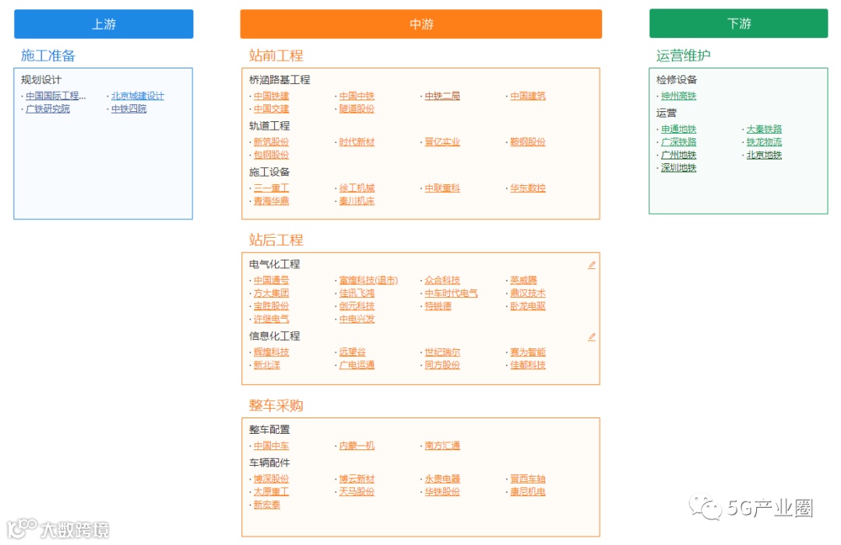
Task: Click the 隧道股份 link
Action: tap(357, 109)
